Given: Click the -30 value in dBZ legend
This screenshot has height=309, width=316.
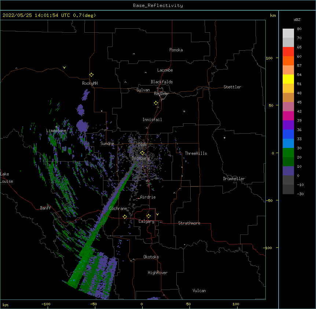Looking at the screenshot, I should coord(300,194).
